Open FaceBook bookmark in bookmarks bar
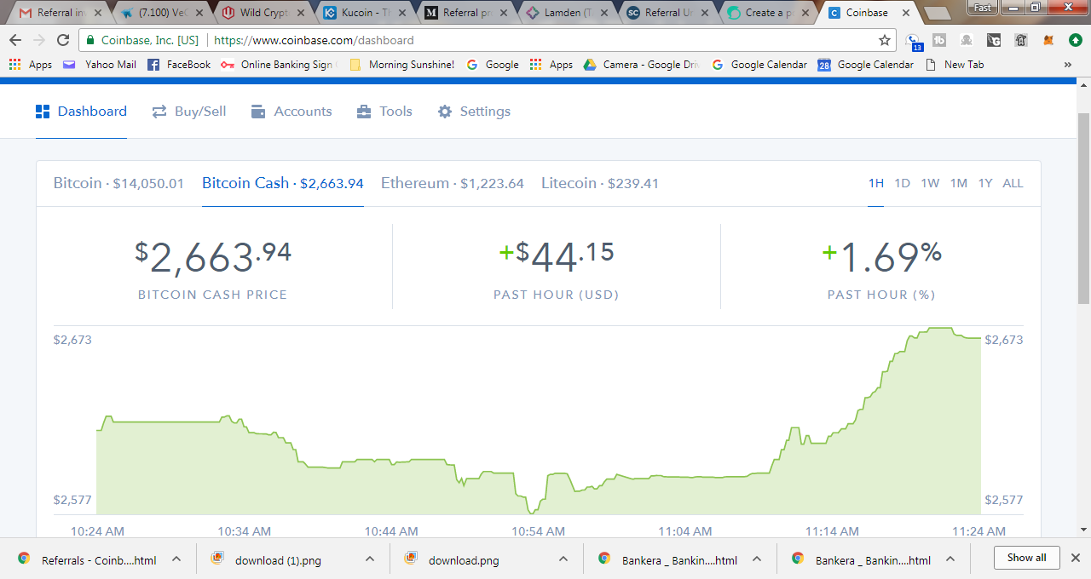The image size is (1091, 579). (x=179, y=65)
